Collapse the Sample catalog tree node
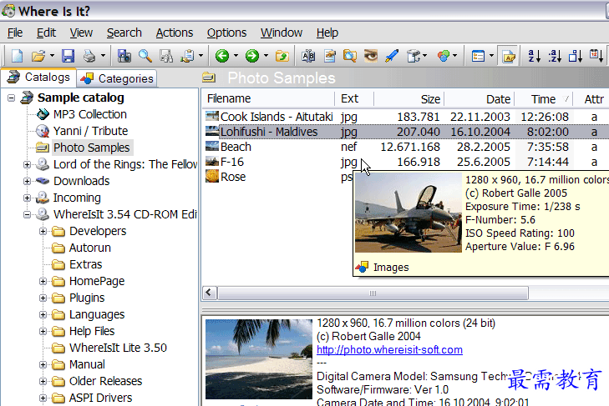 click(11, 98)
